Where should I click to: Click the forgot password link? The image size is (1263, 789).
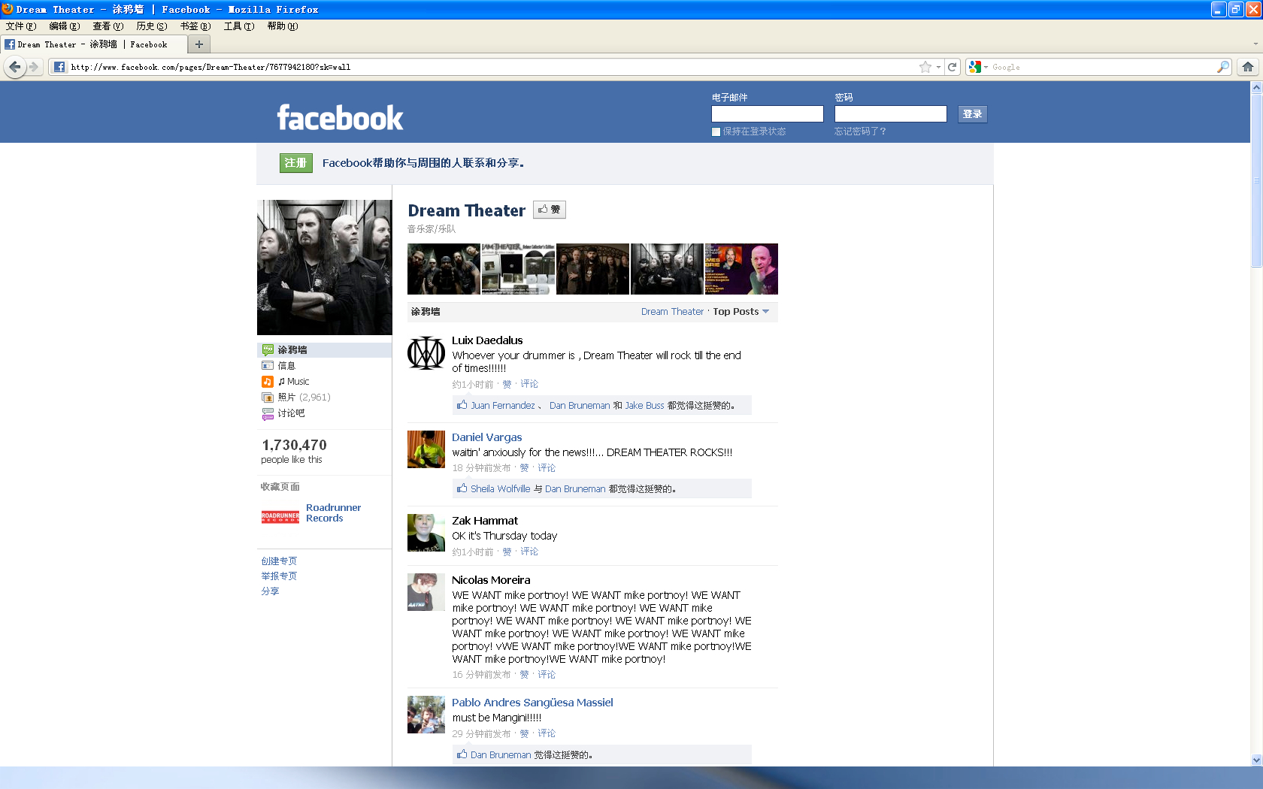(x=860, y=131)
